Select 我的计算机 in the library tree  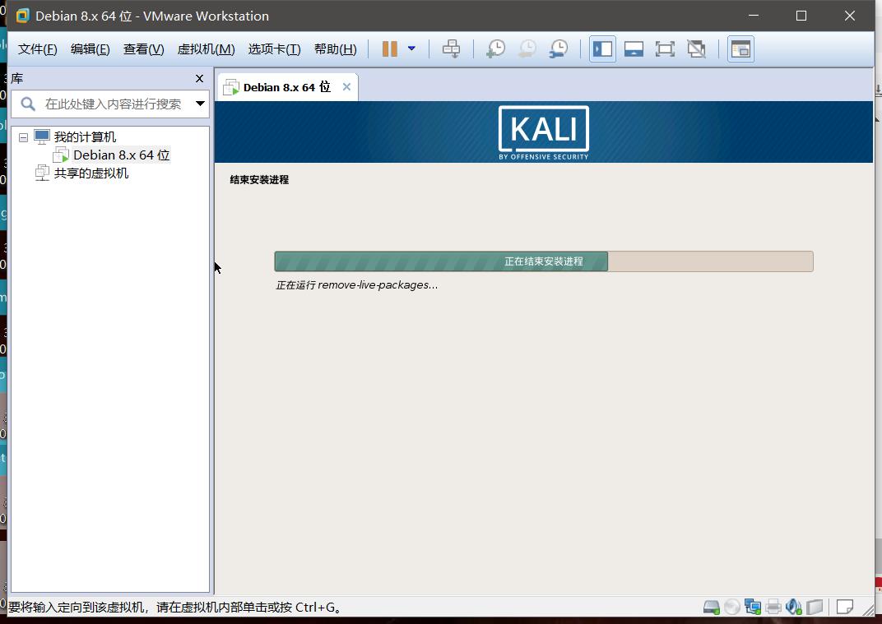click(x=85, y=136)
